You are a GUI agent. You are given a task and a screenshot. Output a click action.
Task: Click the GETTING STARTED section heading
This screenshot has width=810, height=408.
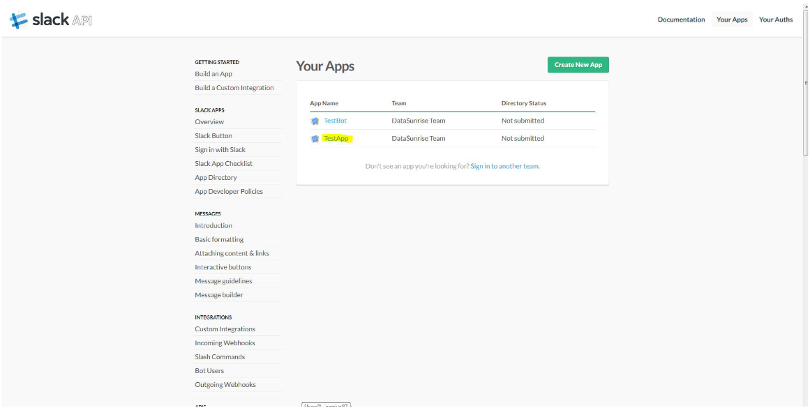(217, 63)
